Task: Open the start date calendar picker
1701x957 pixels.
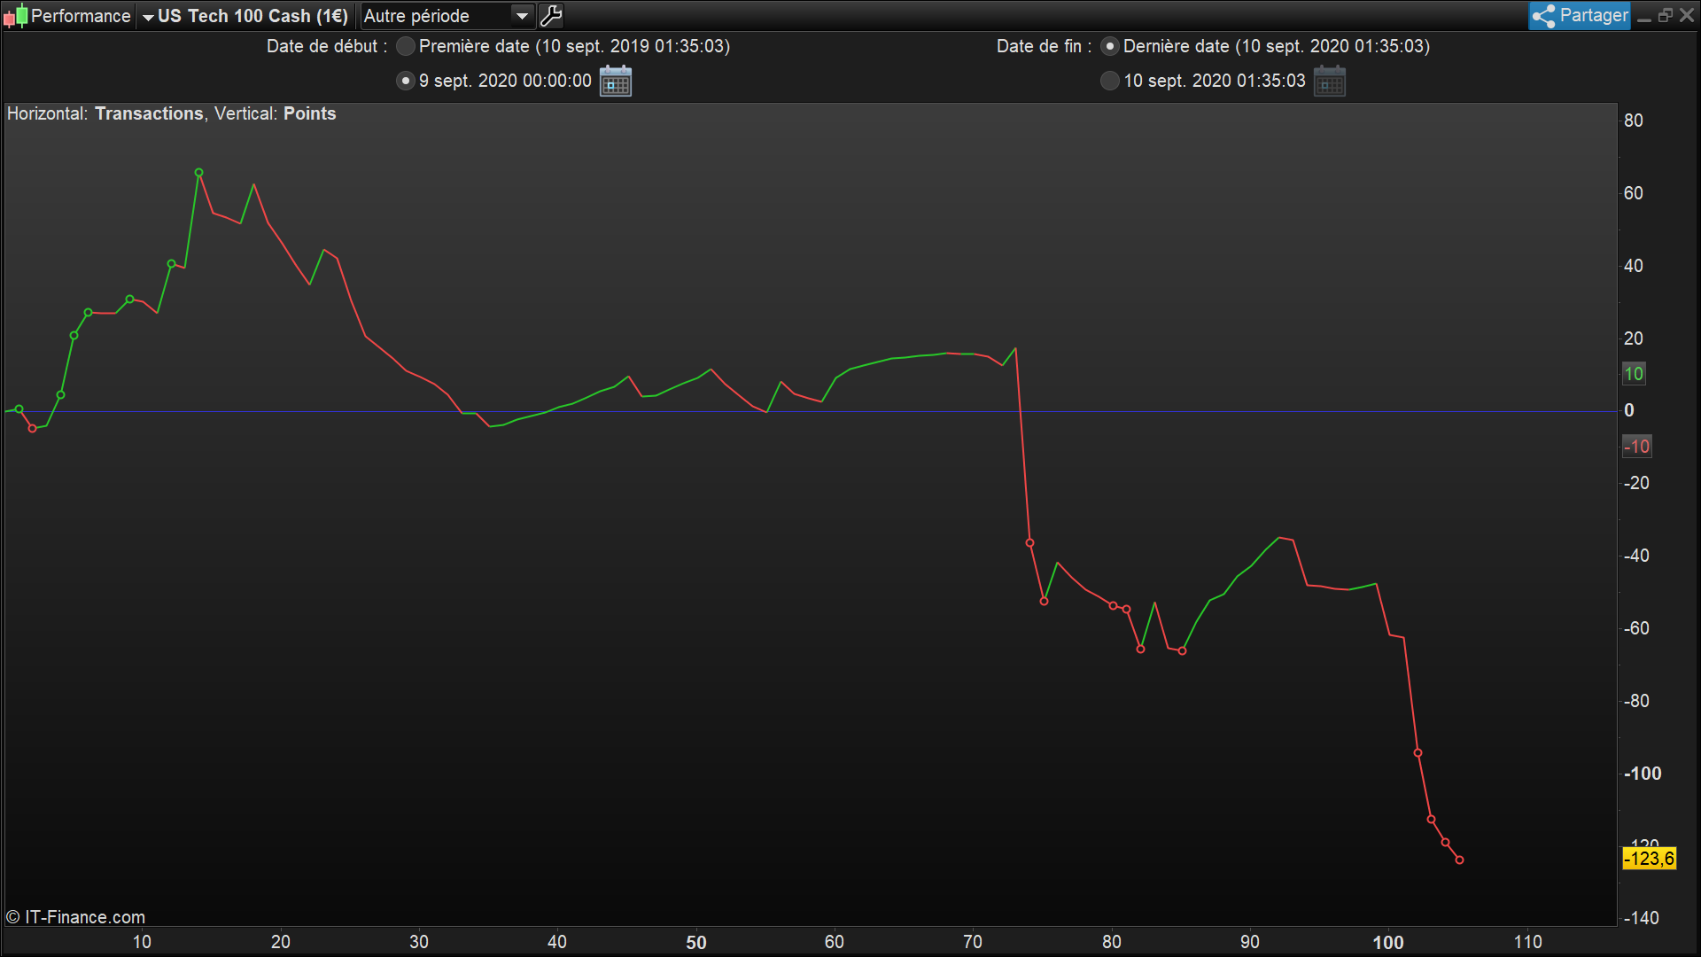Action: [616, 82]
